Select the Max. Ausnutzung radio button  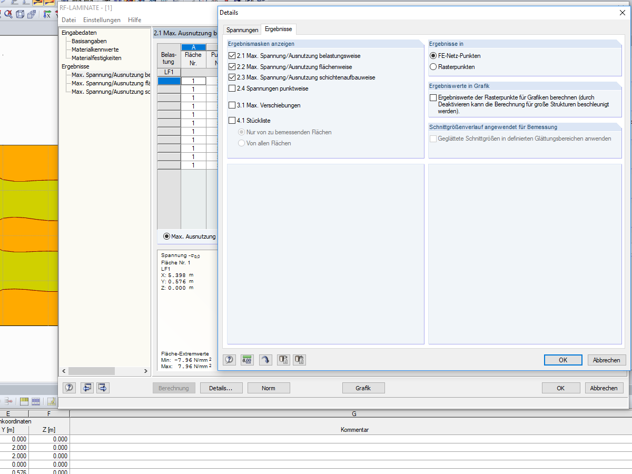tap(166, 236)
